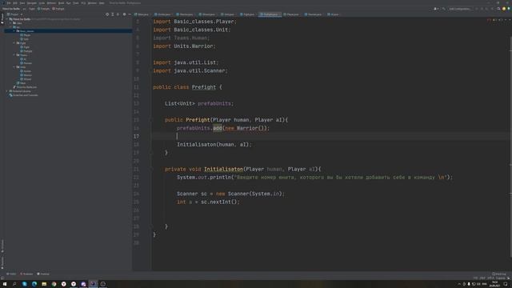Collapse the Units package node
The width and height of the screenshot is (512, 288).
coord(14,67)
